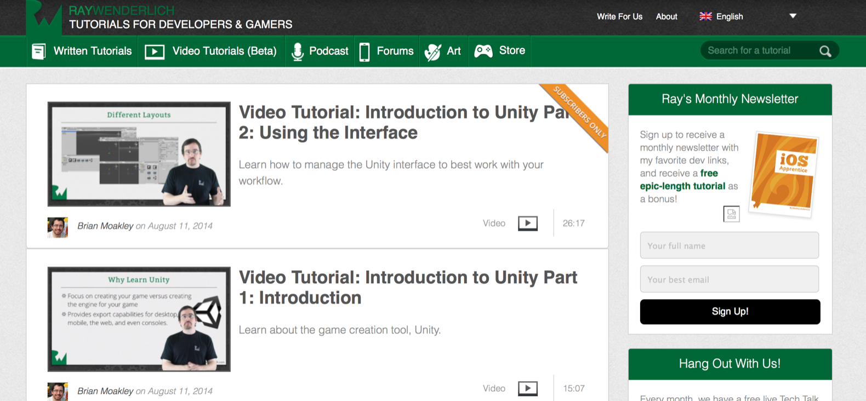Image resolution: width=866 pixels, height=401 pixels.
Task: Click the Ray Wenderlich logo
Action: (x=44, y=18)
